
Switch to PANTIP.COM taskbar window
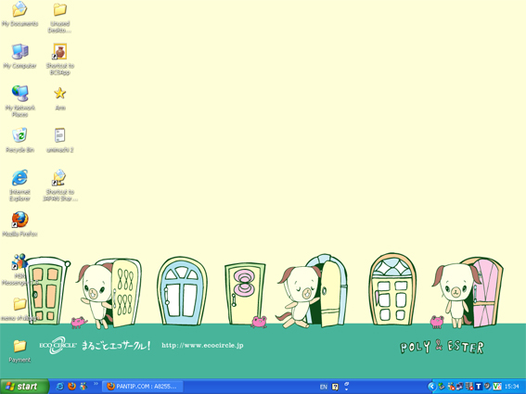(x=143, y=387)
